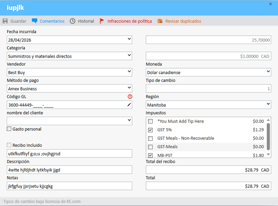Check the GST-Meals tax checkbox
This screenshot has height=206, width=278.
click(x=150, y=147)
